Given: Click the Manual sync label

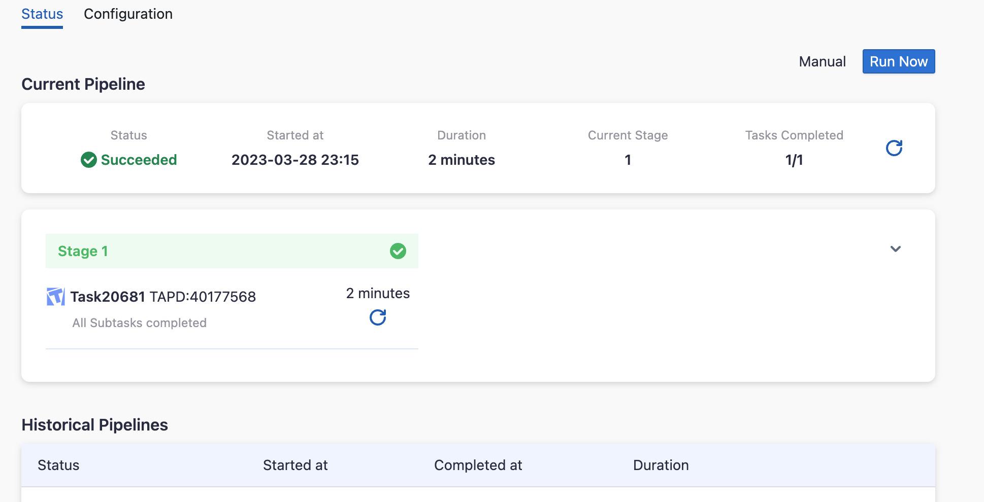Looking at the screenshot, I should click(823, 62).
